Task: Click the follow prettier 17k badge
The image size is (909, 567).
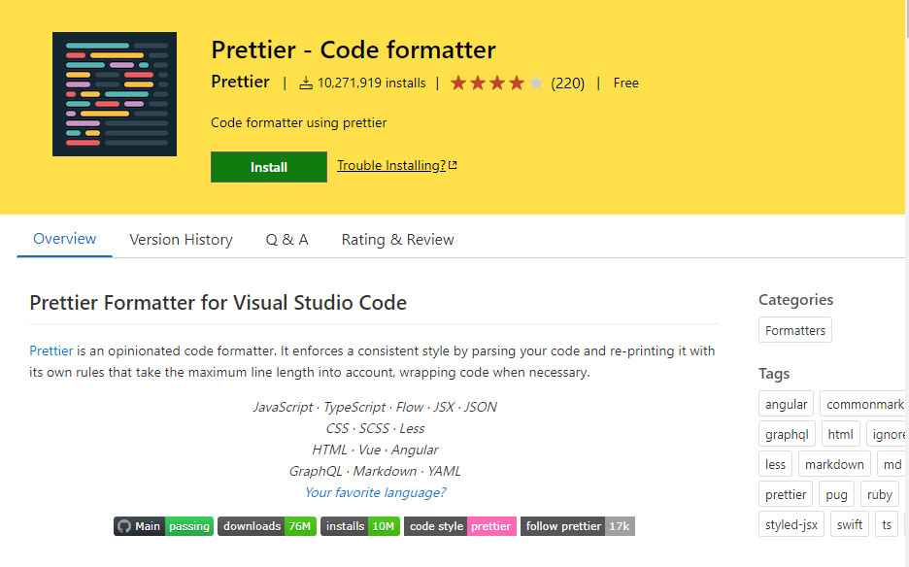Action: coord(578,526)
